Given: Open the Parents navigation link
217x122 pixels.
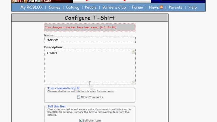Looking at the screenshot, I should (x=175, y=7).
